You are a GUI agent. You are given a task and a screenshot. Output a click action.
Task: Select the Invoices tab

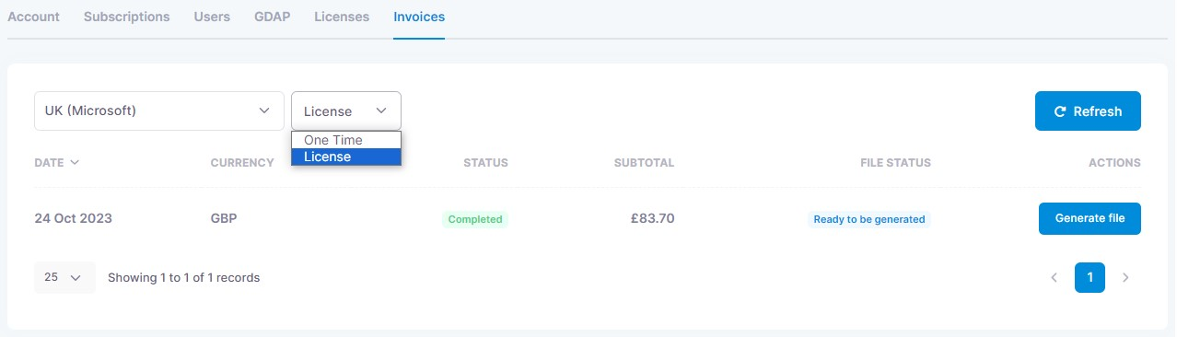click(x=419, y=17)
